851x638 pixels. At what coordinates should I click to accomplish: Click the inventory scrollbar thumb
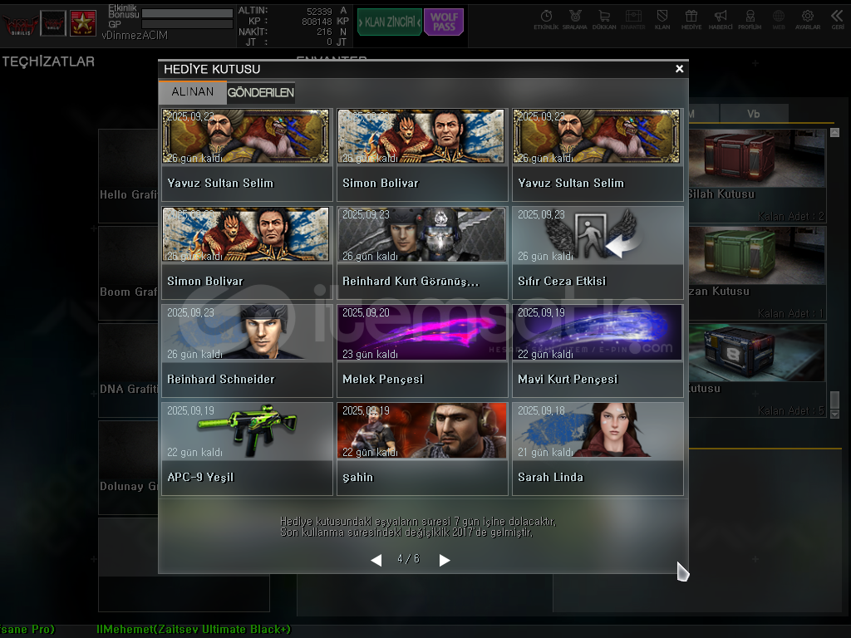pos(834,400)
